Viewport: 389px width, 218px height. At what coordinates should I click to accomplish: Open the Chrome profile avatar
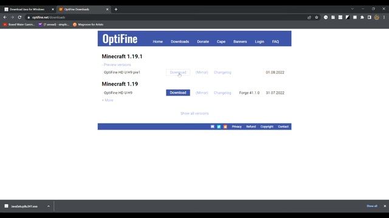point(377,18)
